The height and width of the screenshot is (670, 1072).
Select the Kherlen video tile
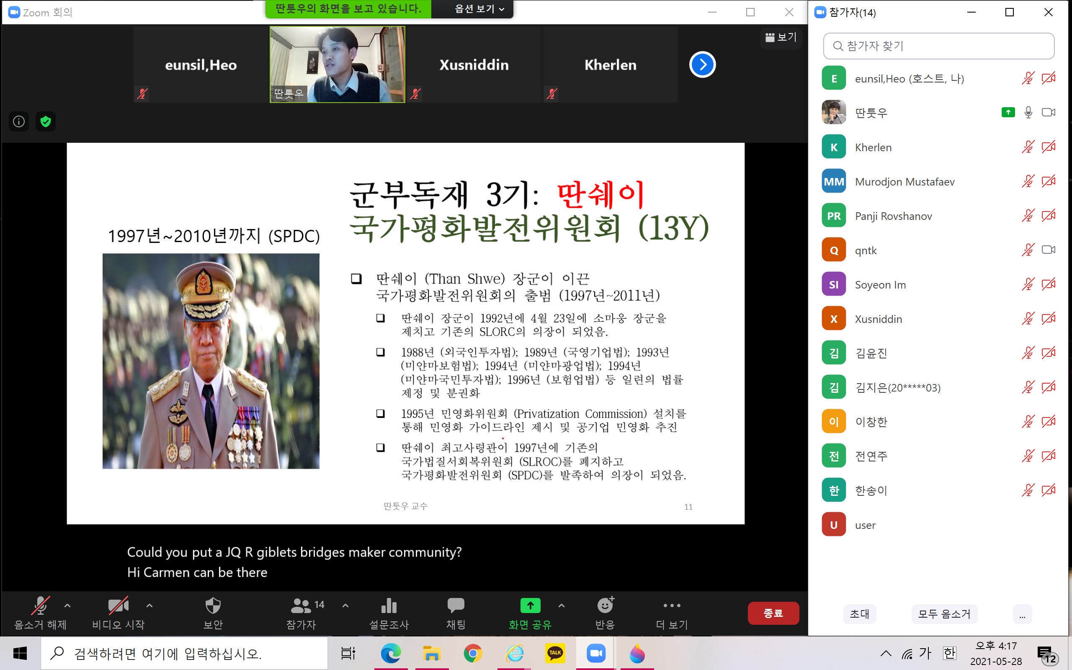610,64
